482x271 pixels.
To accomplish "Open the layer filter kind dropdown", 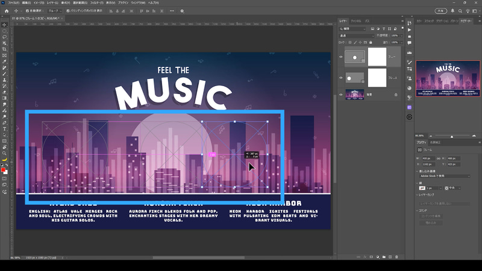I will [x=352, y=29].
